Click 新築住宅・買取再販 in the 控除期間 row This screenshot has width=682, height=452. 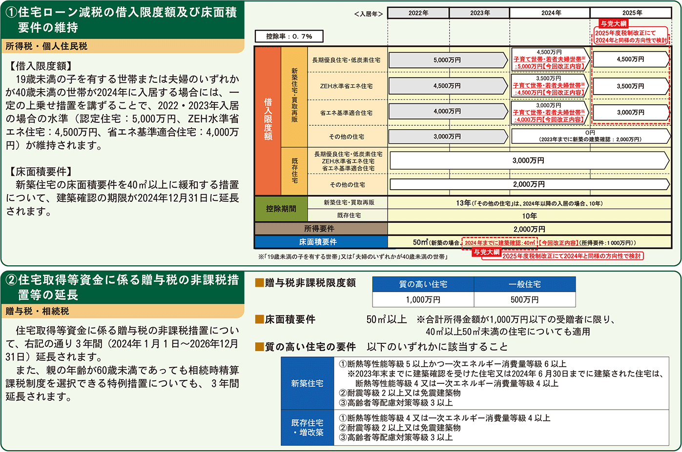pos(349,202)
